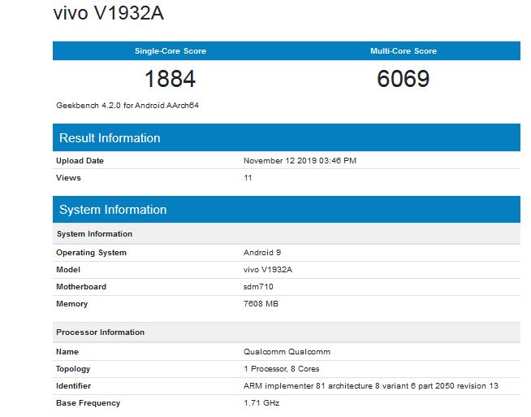Viewport: 531px width, 417px height.
Task: Click the Identifier label
Action: [x=73, y=386]
